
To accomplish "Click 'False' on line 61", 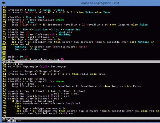I will click(x=84, y=74).
